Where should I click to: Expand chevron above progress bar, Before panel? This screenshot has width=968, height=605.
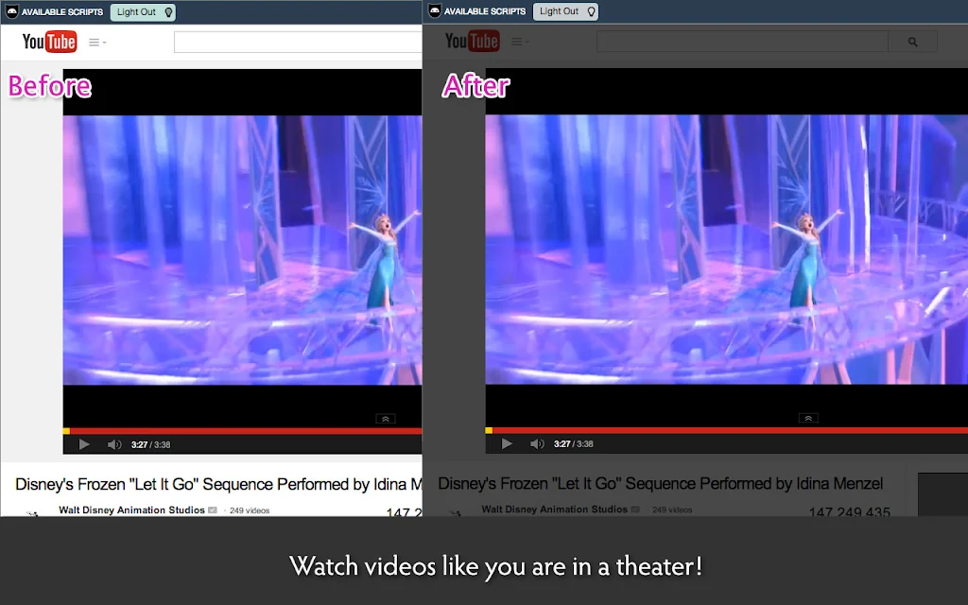[386, 419]
